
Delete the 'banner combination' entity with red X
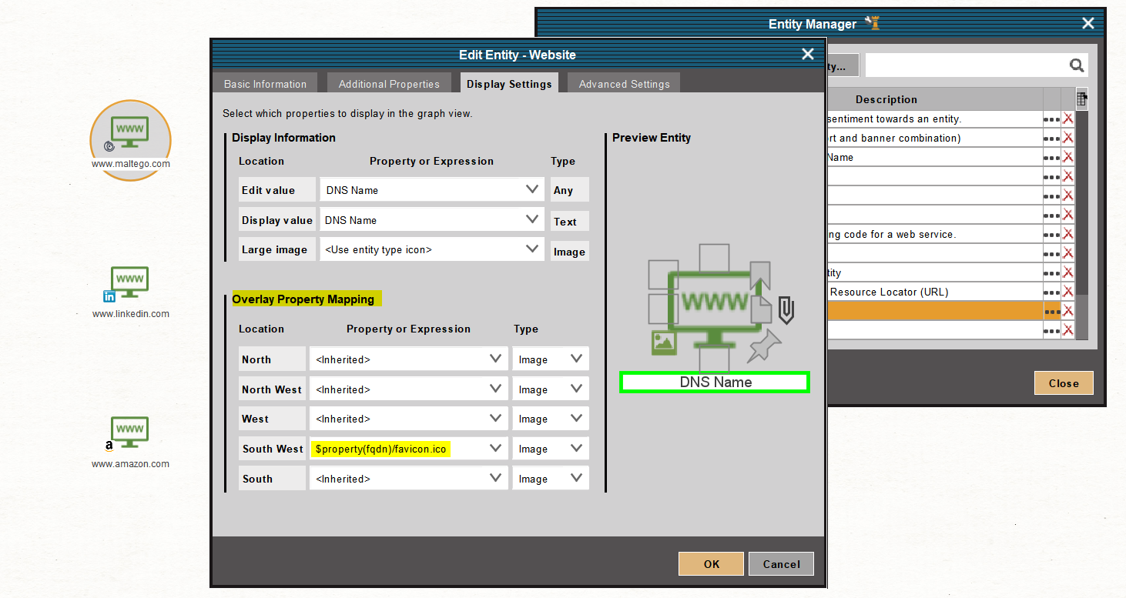point(1067,139)
